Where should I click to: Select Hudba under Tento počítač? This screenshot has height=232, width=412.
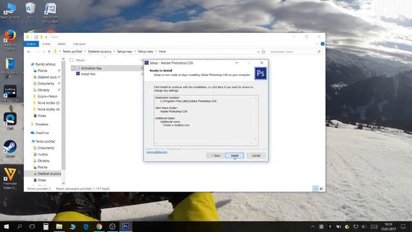coord(42,155)
